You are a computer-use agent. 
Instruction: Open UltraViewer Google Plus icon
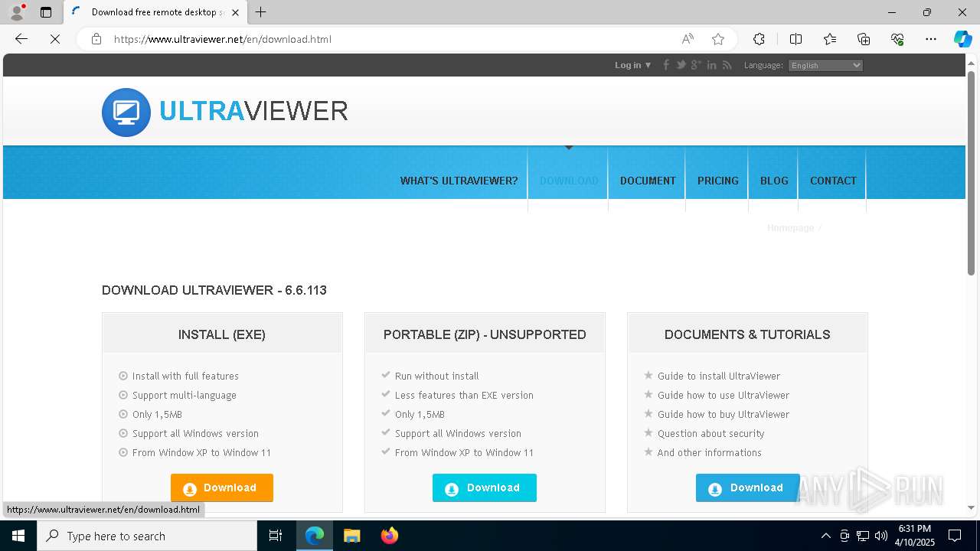pos(696,65)
